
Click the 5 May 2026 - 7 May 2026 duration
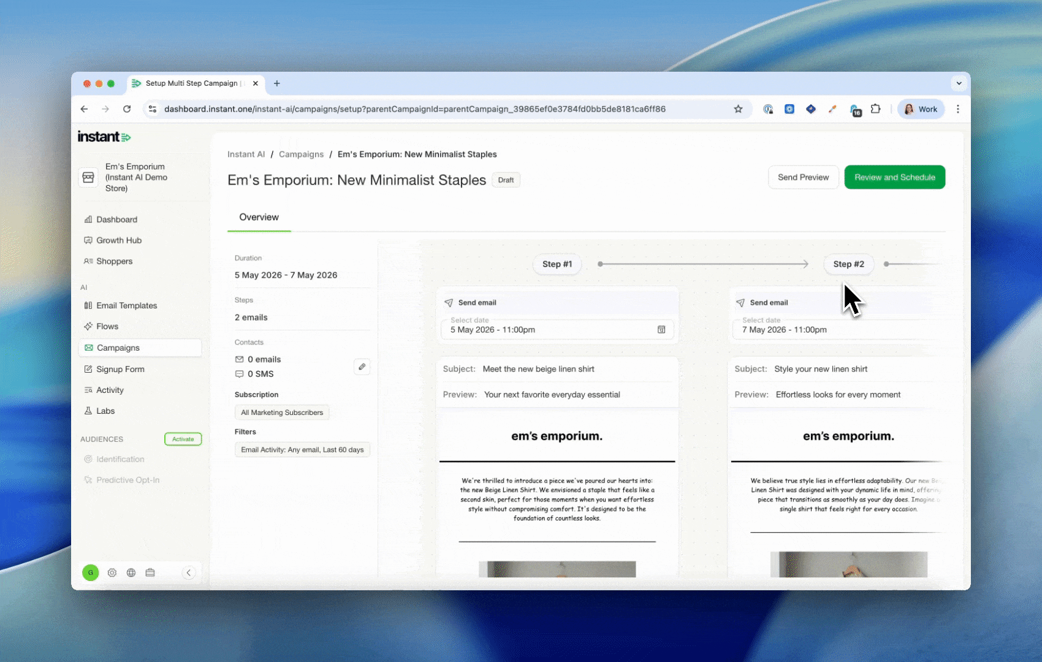(286, 275)
